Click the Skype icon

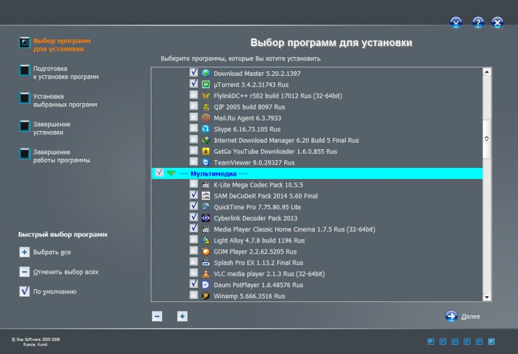coord(205,129)
